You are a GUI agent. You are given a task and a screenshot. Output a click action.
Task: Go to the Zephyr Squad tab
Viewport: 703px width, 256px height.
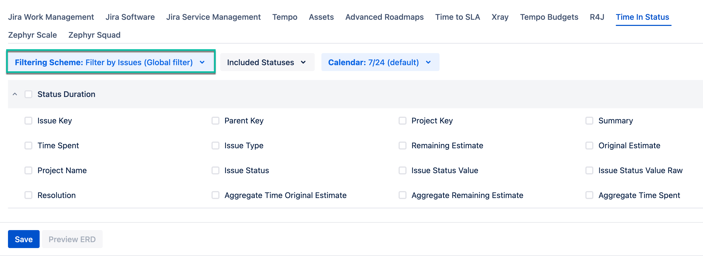(x=94, y=35)
